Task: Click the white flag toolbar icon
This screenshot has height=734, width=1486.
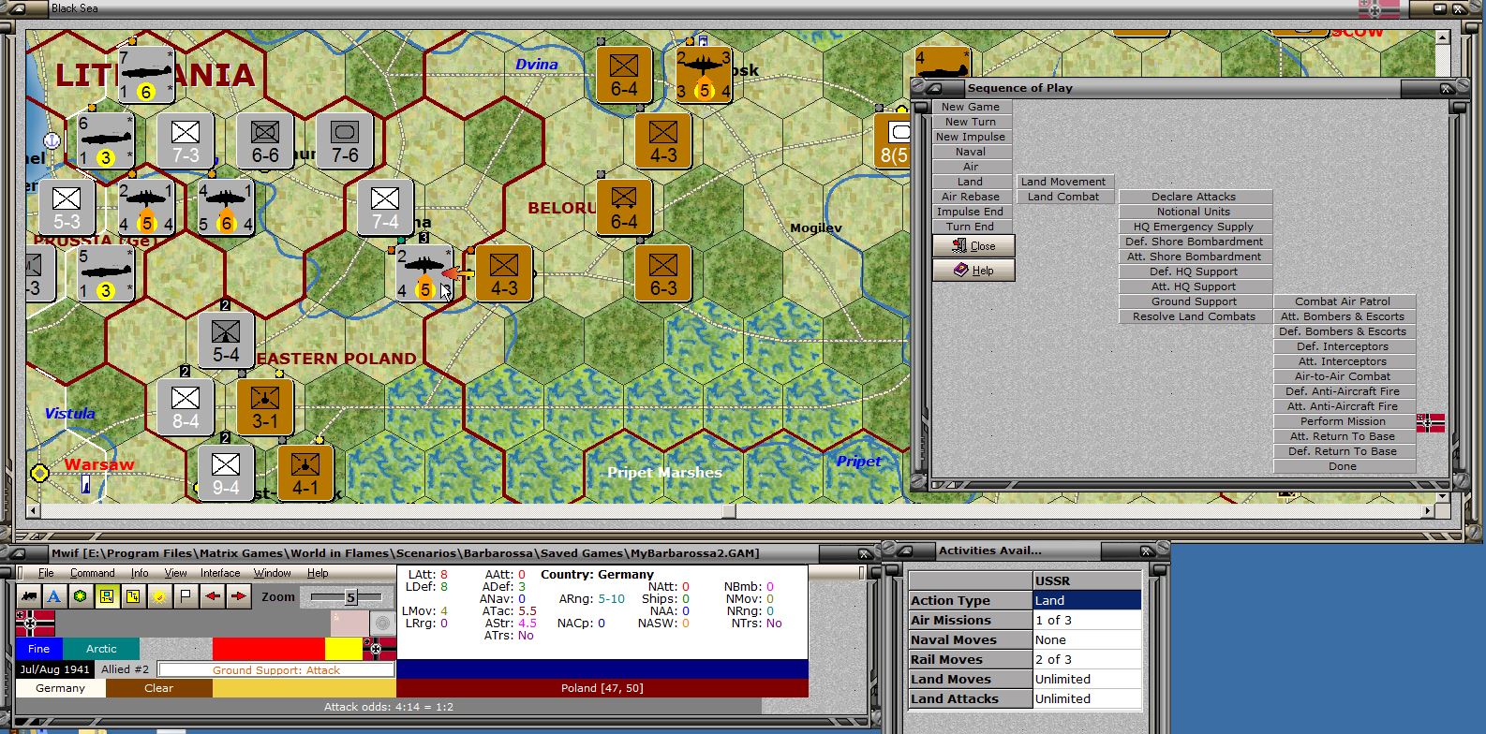Action: click(186, 596)
